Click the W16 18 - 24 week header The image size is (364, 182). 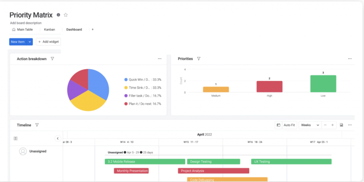click(x=255, y=142)
